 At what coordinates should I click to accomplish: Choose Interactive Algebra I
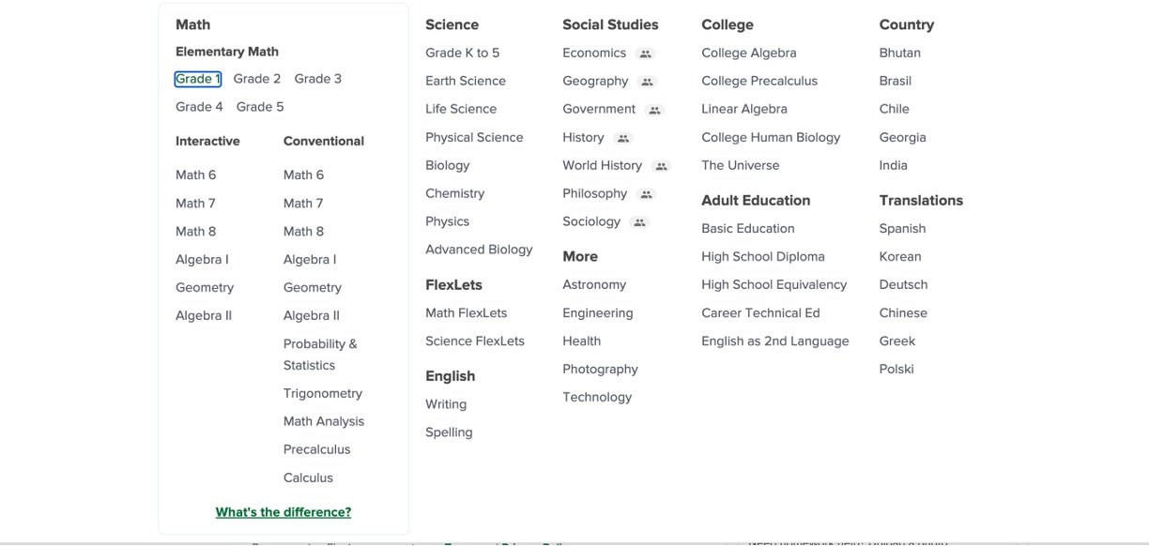202,259
